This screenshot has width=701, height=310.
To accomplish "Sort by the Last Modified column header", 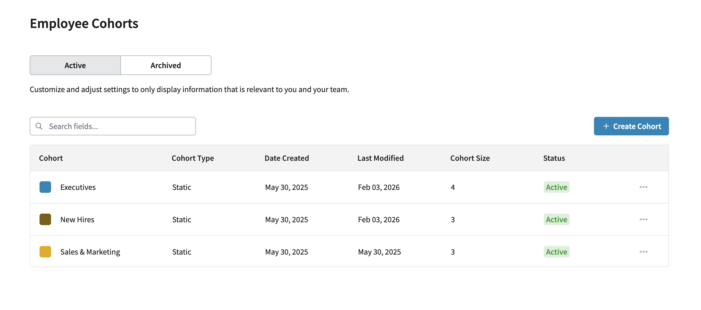I will click(380, 158).
